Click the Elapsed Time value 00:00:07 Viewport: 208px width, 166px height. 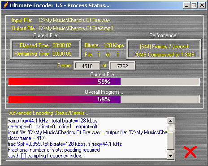click(x=62, y=45)
